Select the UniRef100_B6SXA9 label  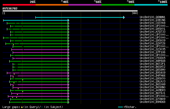coord(152,85)
